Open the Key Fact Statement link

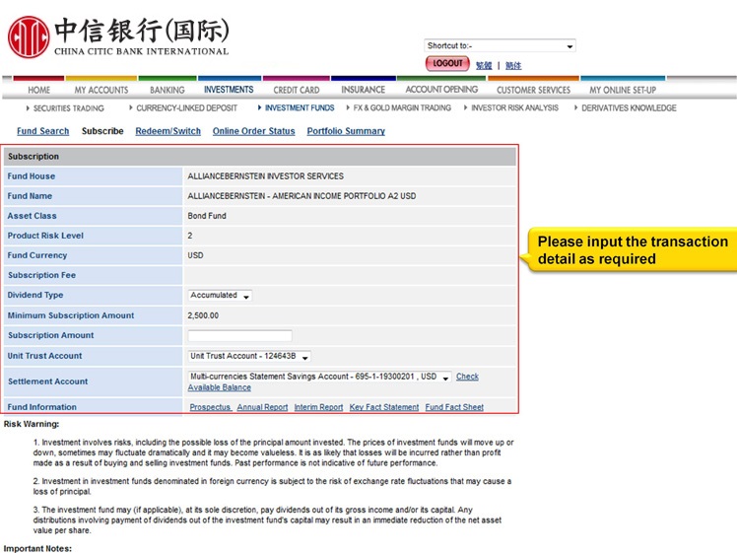click(384, 407)
